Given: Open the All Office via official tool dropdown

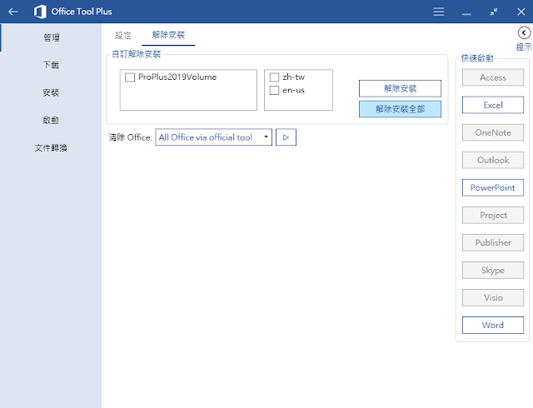Looking at the screenshot, I should (214, 137).
